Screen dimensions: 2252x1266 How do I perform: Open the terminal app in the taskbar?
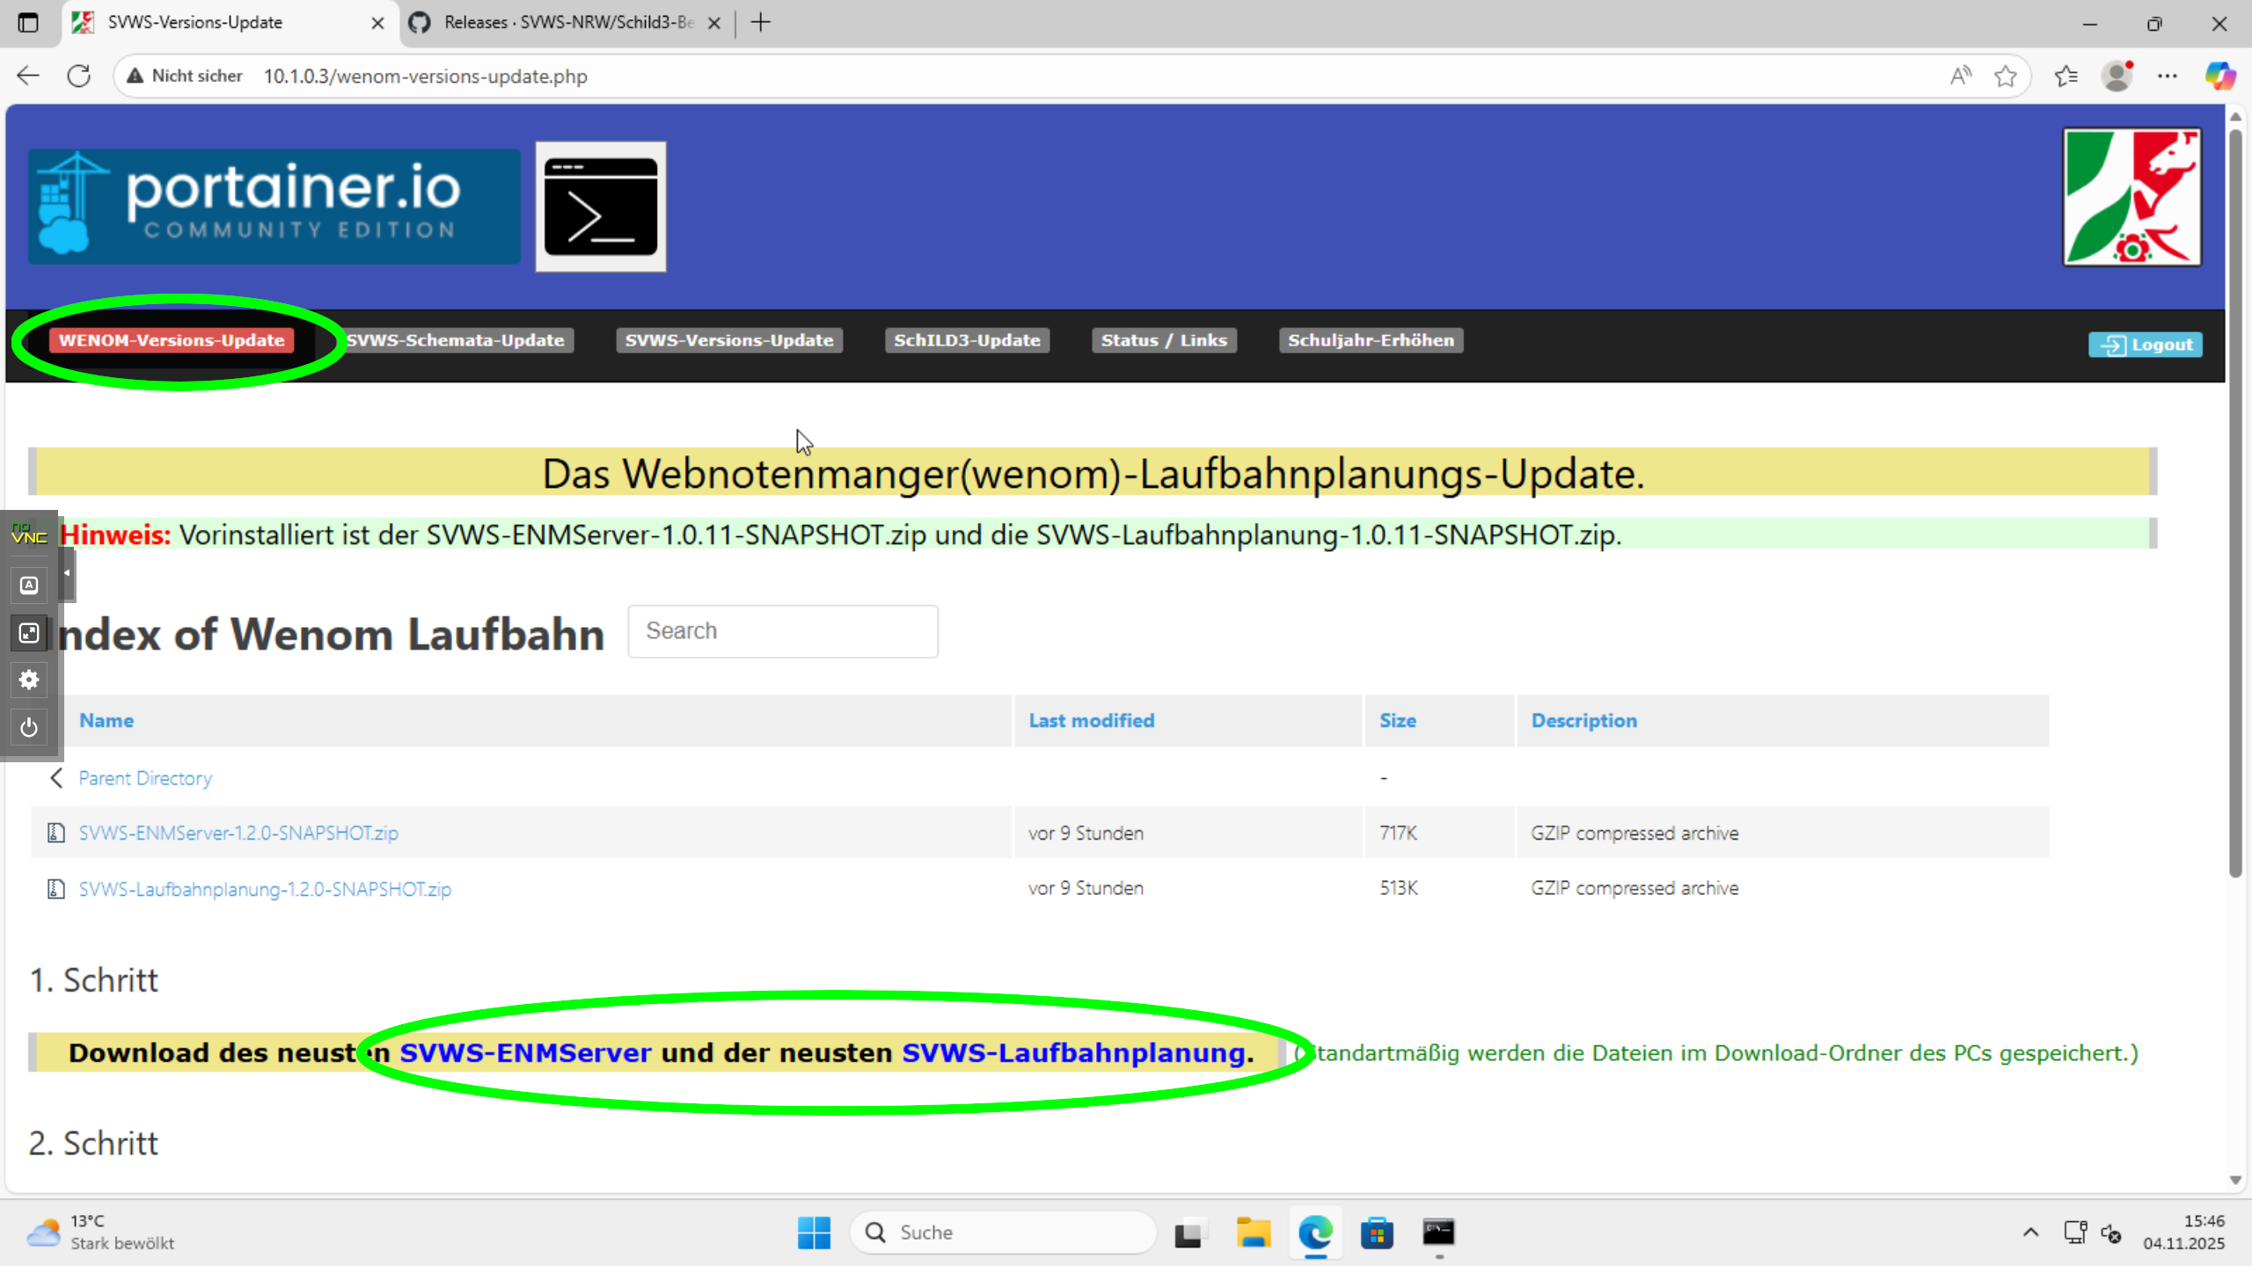point(1438,1233)
